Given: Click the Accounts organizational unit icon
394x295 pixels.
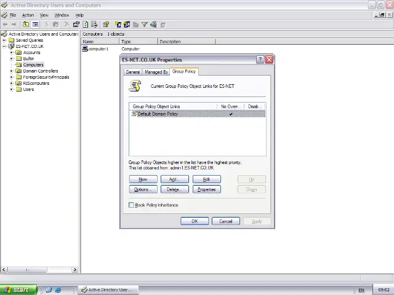Looking at the screenshot, I should pos(18,52).
